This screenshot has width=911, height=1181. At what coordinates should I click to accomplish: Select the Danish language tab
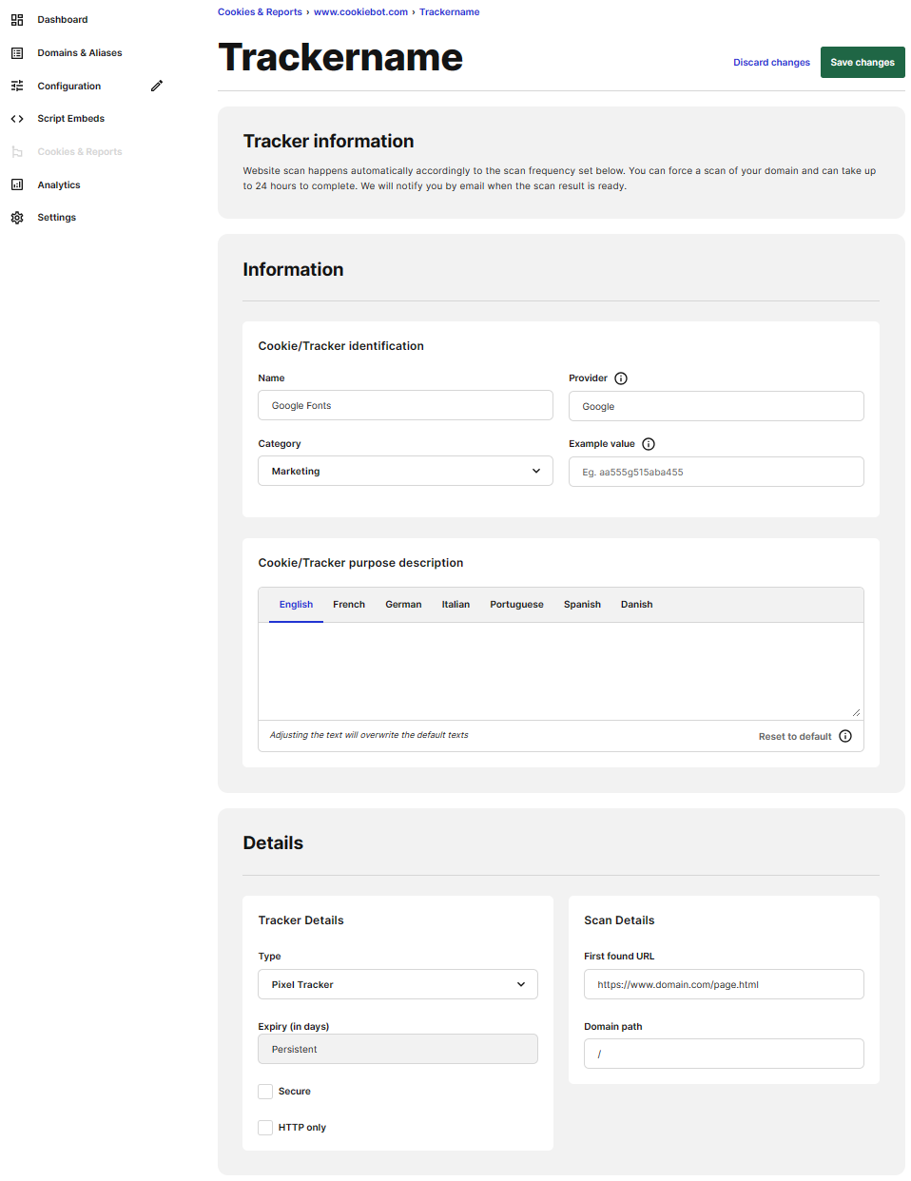636,605
